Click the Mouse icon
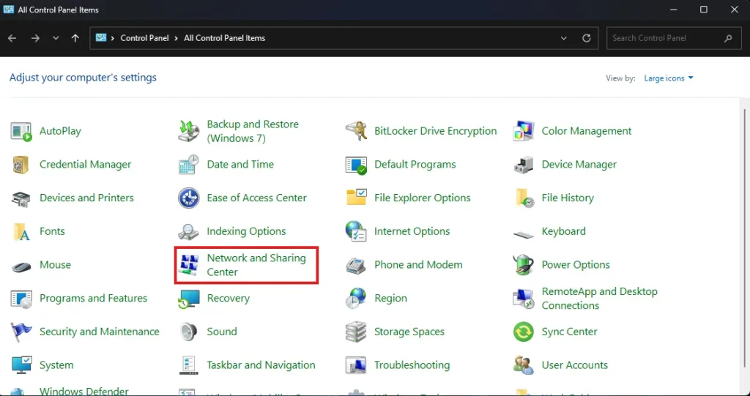The image size is (750, 396). click(21, 266)
